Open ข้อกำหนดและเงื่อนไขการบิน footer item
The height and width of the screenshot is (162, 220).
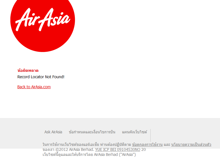[92, 132]
